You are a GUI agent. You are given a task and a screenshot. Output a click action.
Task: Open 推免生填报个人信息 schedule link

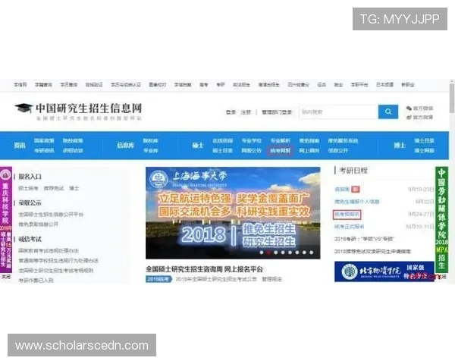pos(357,202)
